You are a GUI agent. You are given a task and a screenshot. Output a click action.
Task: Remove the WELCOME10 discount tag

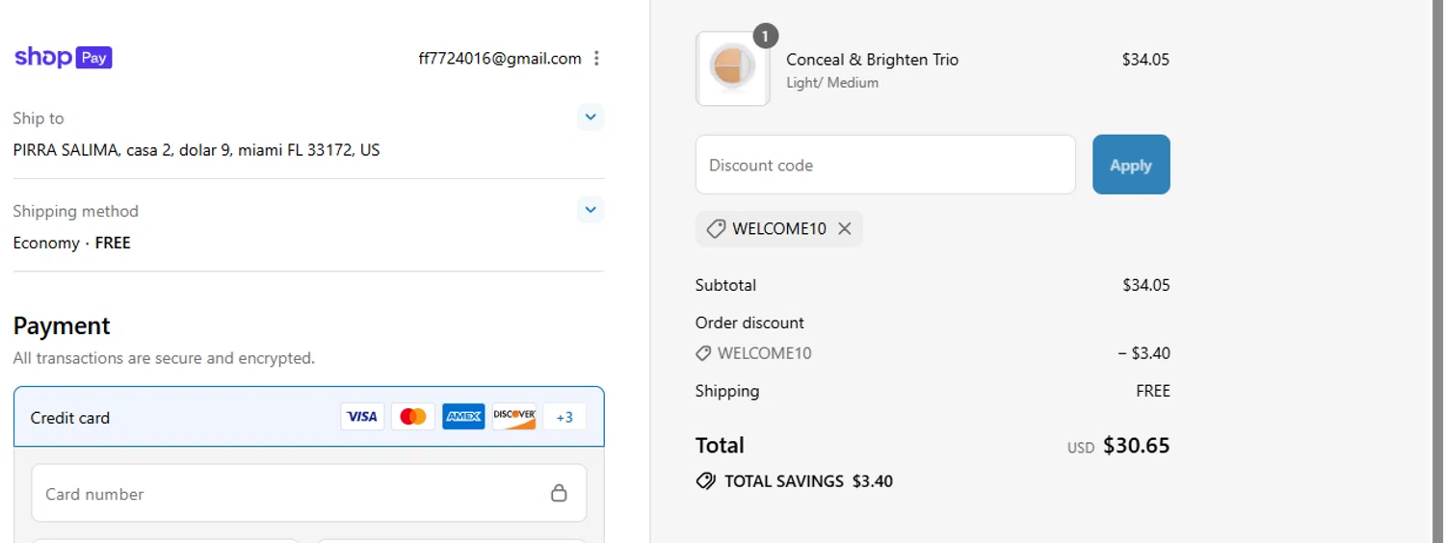pyautogui.click(x=845, y=229)
